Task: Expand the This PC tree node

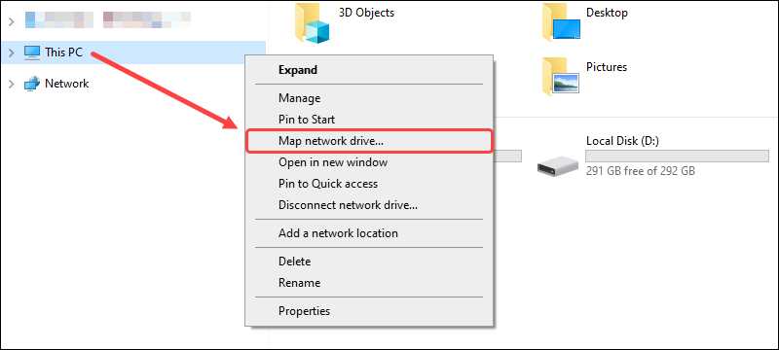Action: pos(12,52)
